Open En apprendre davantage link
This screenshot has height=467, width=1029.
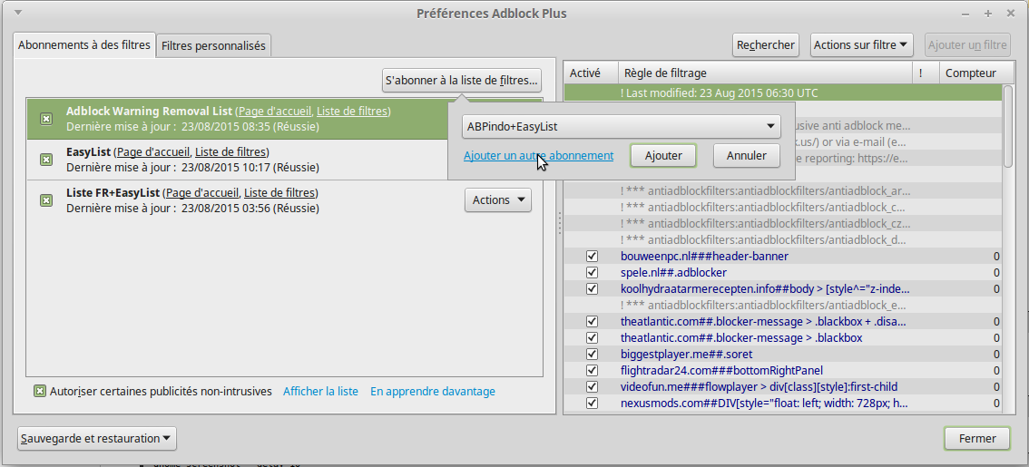click(433, 392)
